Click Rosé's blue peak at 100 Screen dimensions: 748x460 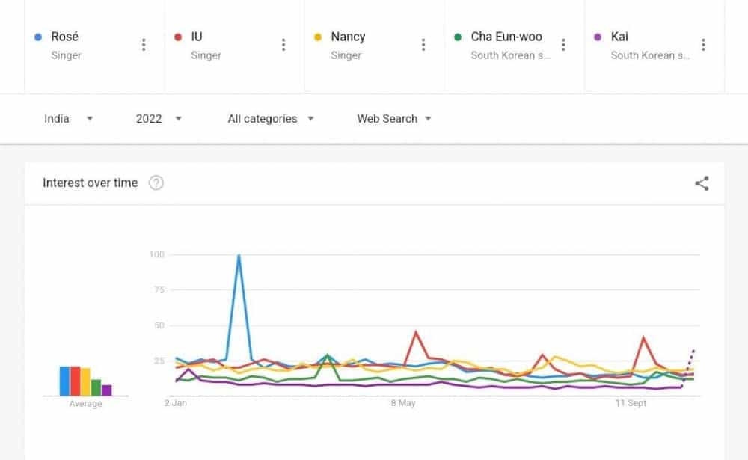(239, 256)
